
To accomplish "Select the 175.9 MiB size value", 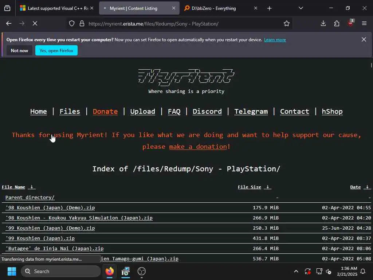I will (x=266, y=207).
